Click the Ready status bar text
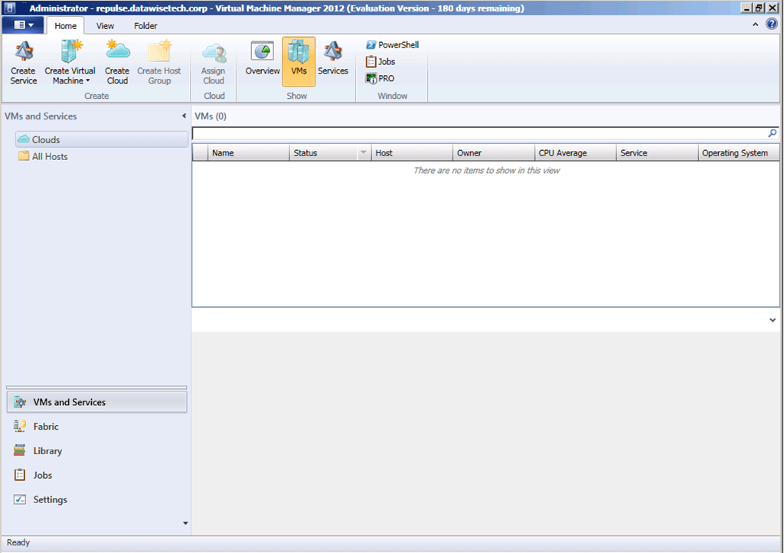 coord(18,542)
